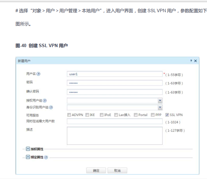Click the help icon beside 绑定属性
207x179 pixels.
coord(46,158)
